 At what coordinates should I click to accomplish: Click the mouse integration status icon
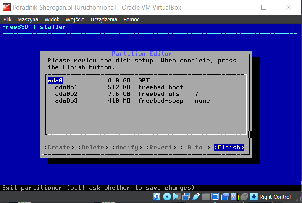[x=244, y=197]
